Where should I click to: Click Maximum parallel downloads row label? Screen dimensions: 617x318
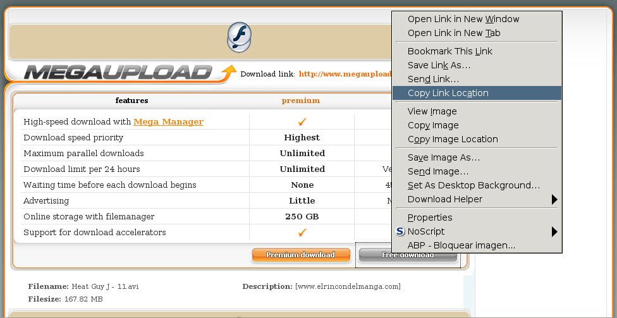(x=83, y=154)
